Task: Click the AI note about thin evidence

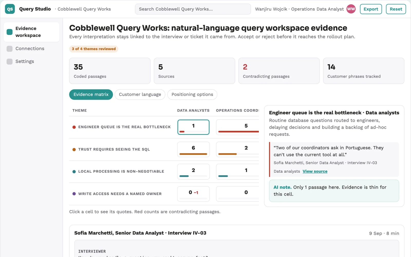Action: coord(334,191)
